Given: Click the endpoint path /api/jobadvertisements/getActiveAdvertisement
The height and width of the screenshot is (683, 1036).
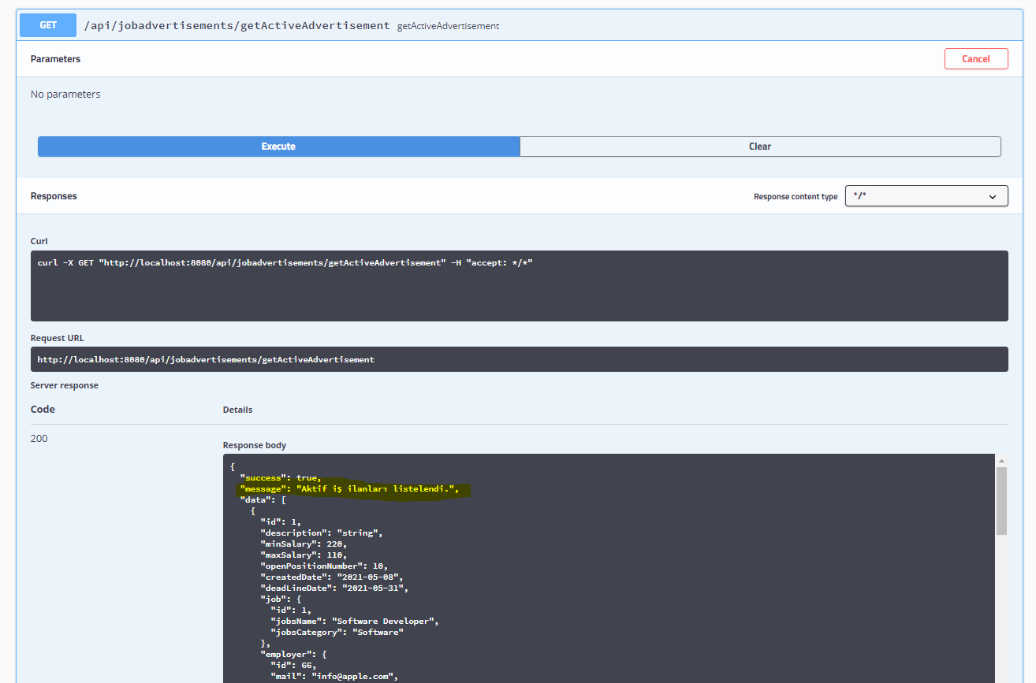Looking at the screenshot, I should point(237,24).
